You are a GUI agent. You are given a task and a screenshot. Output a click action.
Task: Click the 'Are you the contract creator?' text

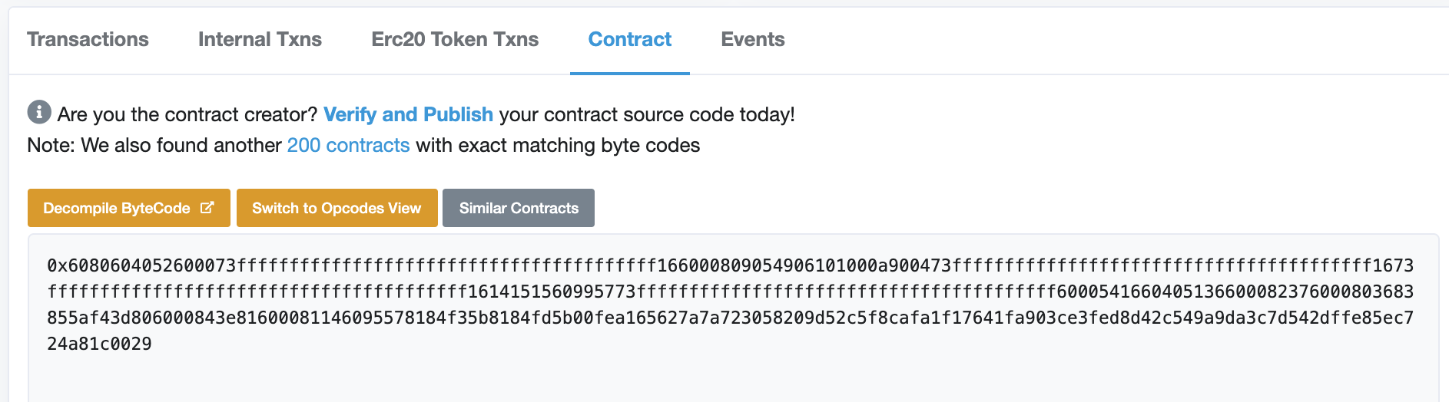point(187,114)
